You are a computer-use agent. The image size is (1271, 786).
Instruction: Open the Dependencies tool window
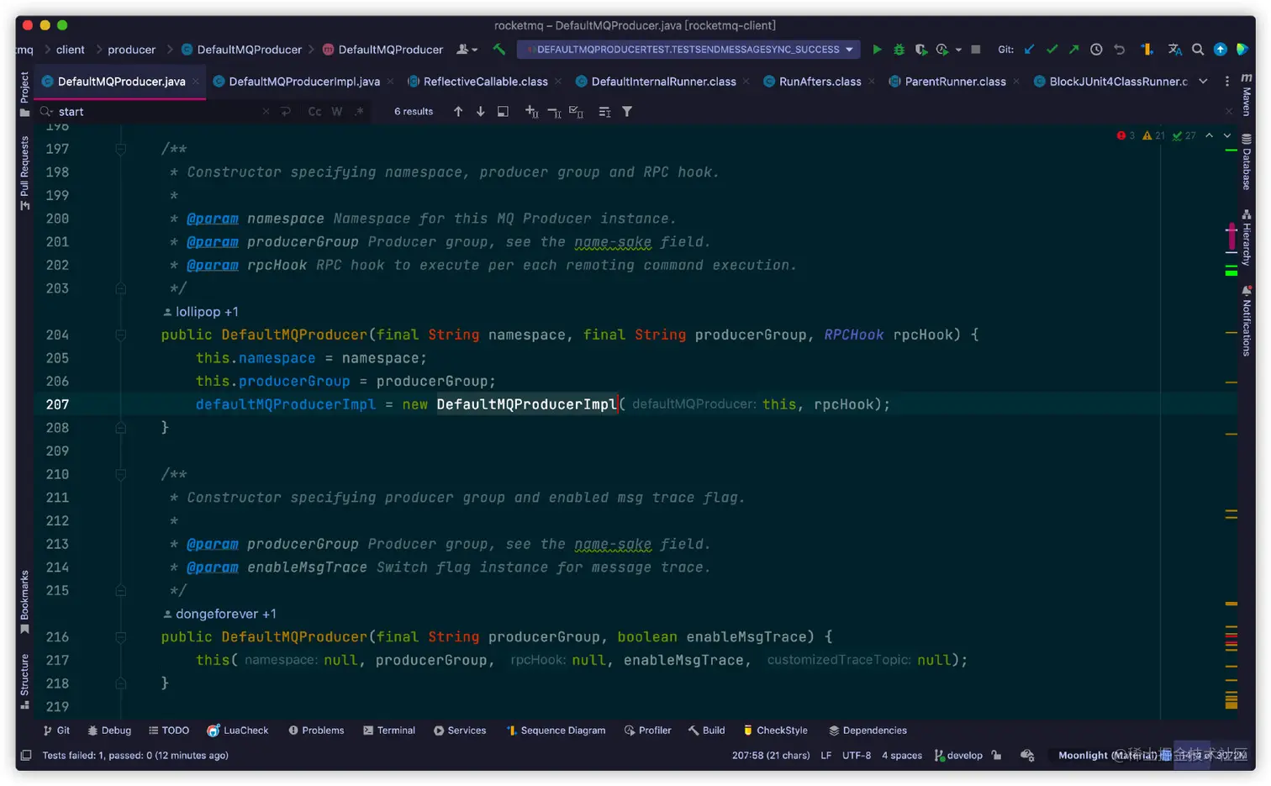point(868,731)
